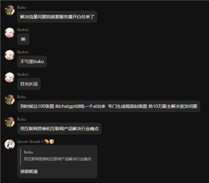Screen dimensions: 209x183
Task: Select the message 解决流量问题我就要服务器开白名单了
Action: click(x=57, y=17)
